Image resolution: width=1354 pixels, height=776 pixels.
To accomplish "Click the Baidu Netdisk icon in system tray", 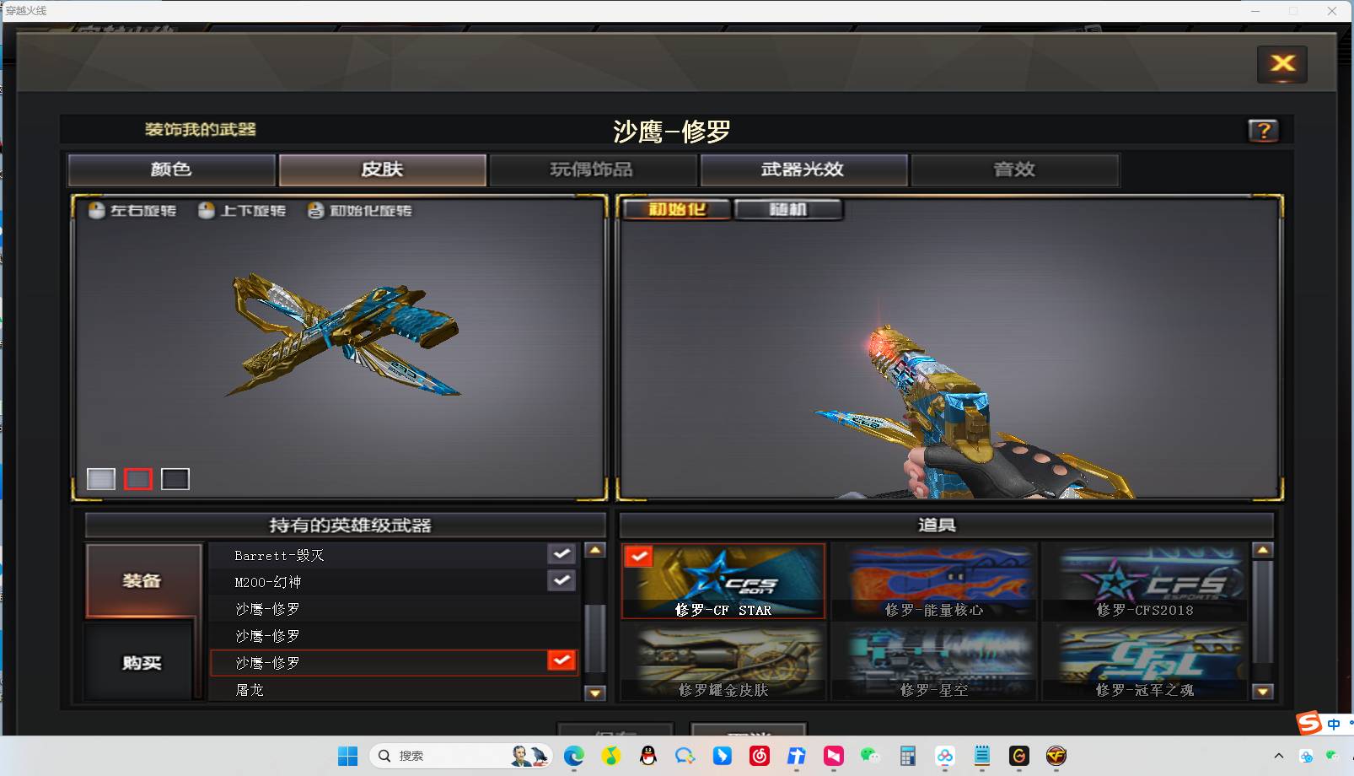I will (x=1306, y=756).
